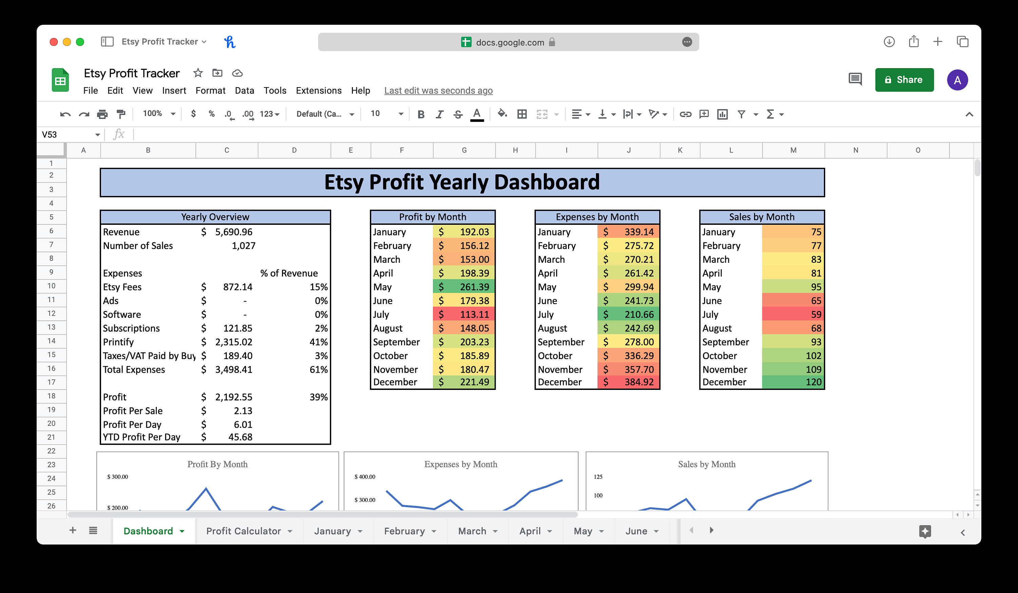Open the merge cells dropdown arrow
Viewport: 1018px width, 593px height.
tap(557, 114)
